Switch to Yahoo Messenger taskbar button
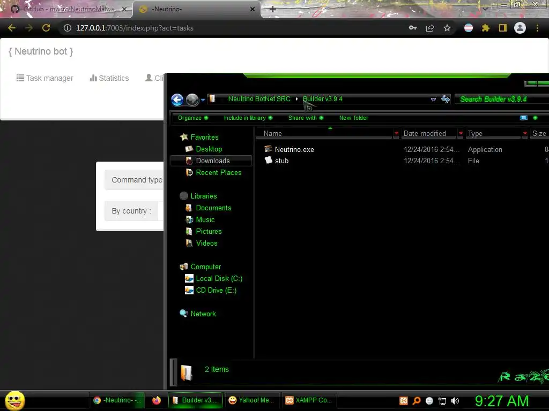Screen dimensions: 549x411 tap(252, 400)
